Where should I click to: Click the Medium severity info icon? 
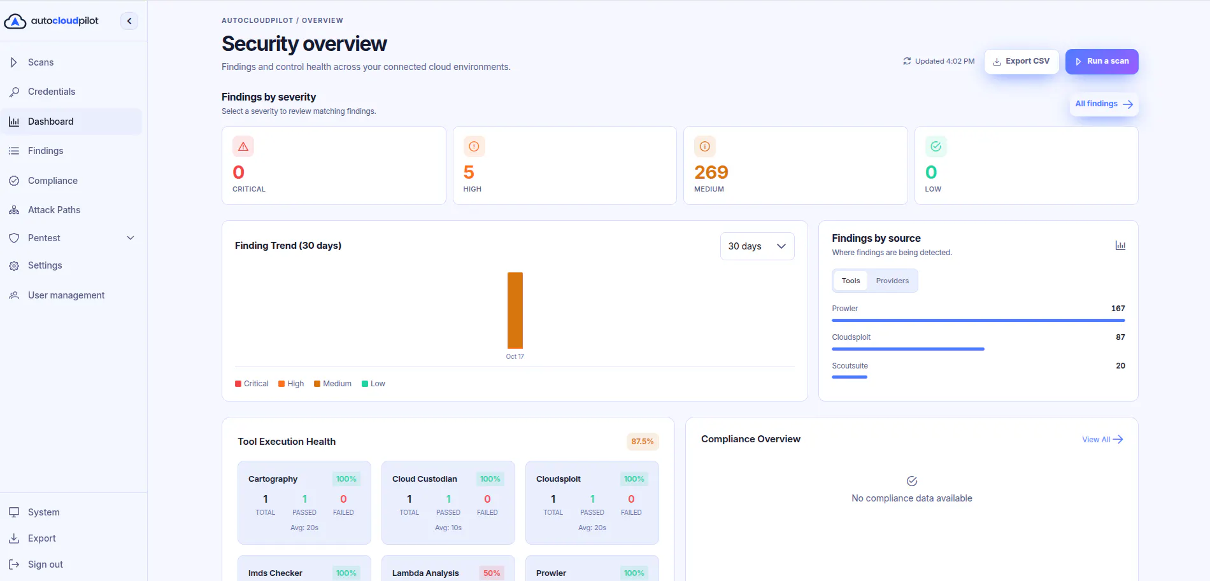click(x=705, y=146)
